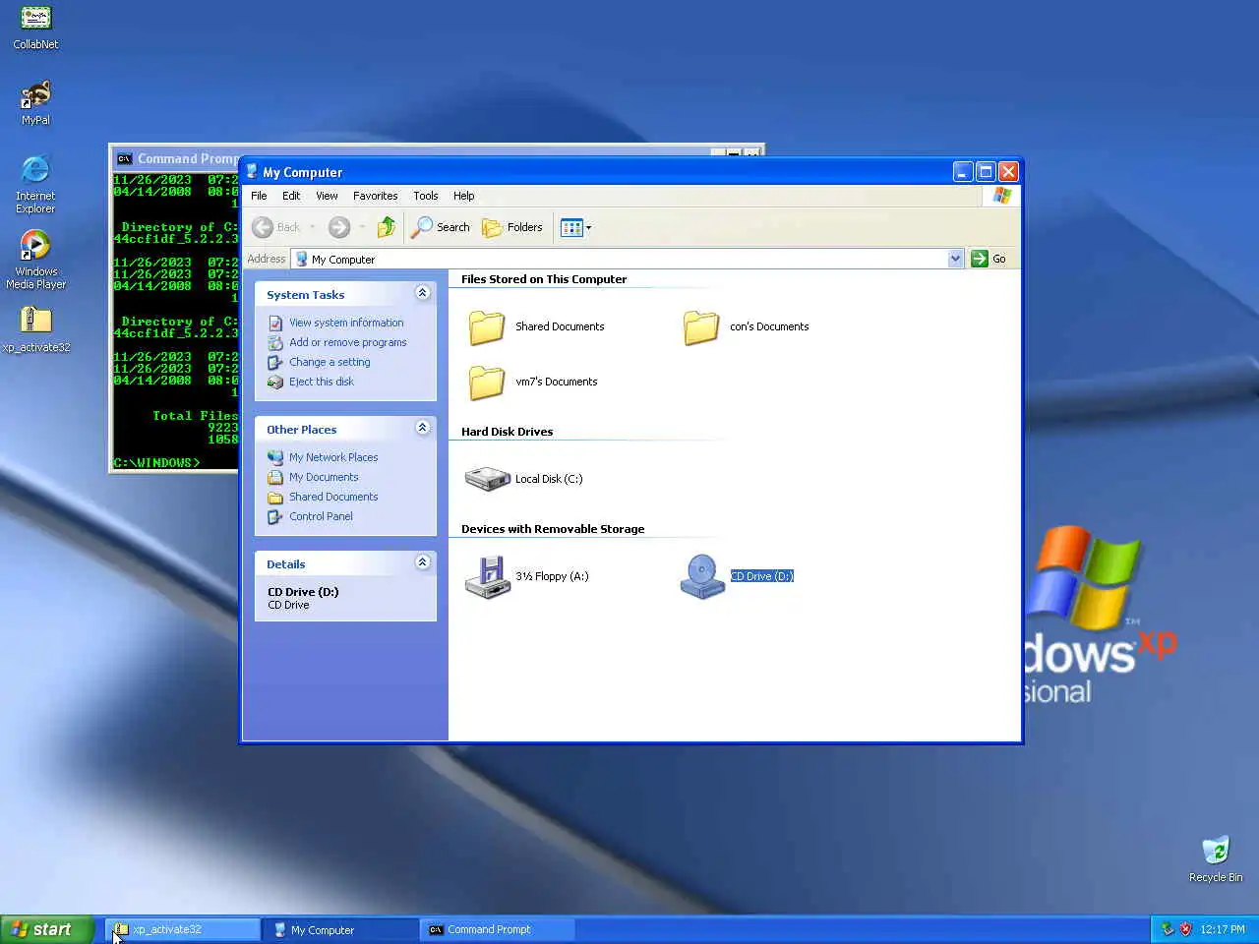This screenshot has width=1259, height=944.
Task: Open the File menu
Action: point(259,196)
